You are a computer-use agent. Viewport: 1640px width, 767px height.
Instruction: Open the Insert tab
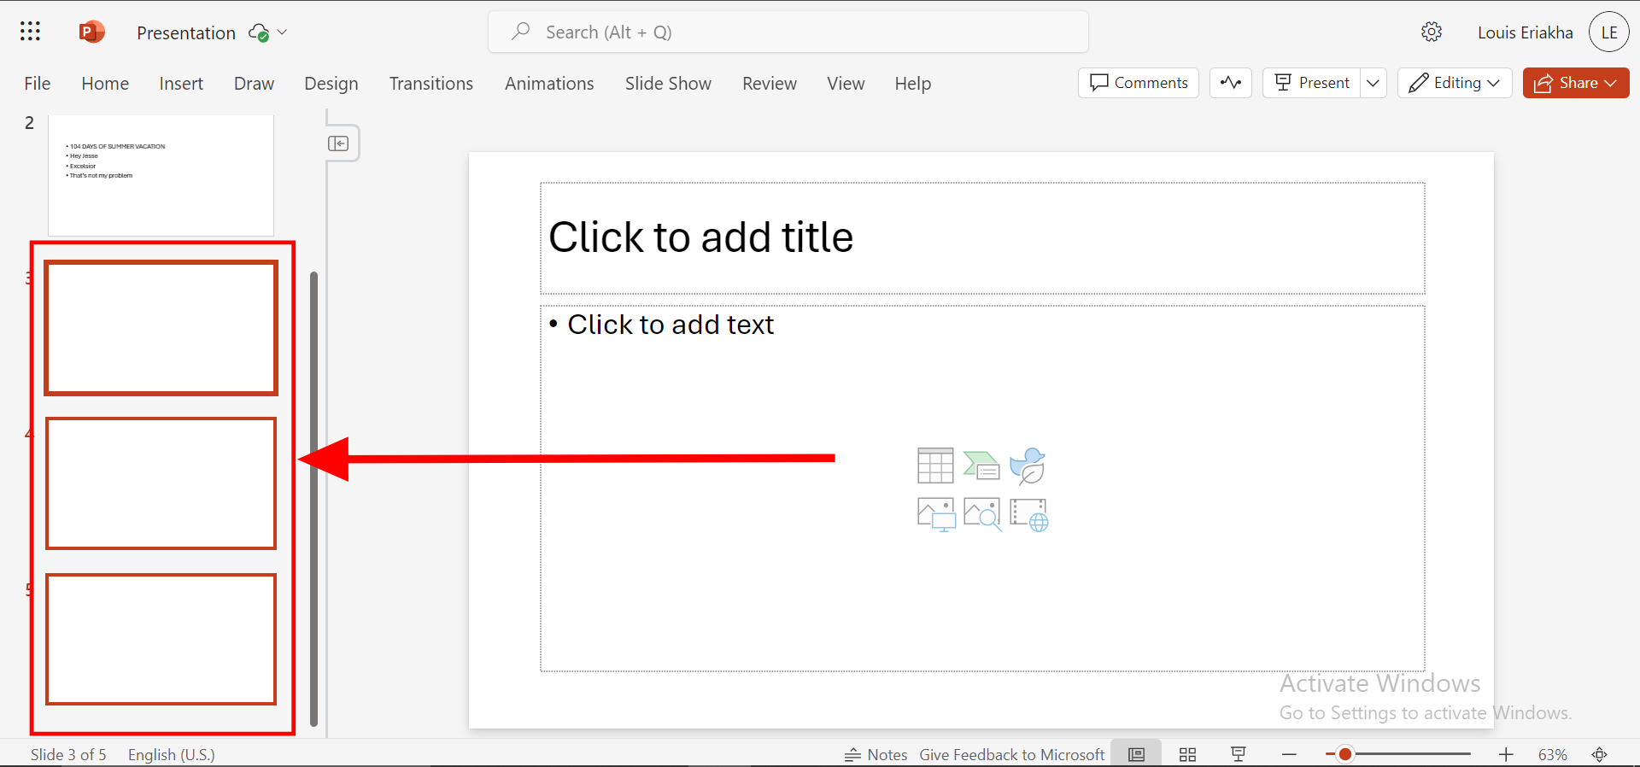tap(181, 84)
